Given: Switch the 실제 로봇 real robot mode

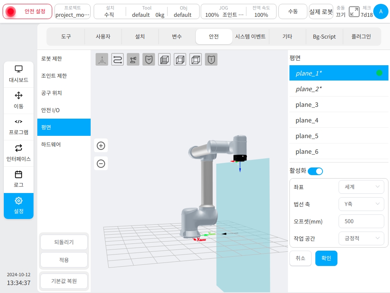Looking at the screenshot, I should [321, 11].
